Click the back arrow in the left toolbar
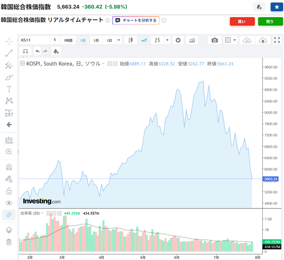The width and height of the screenshot is (284, 260). tap(9, 125)
